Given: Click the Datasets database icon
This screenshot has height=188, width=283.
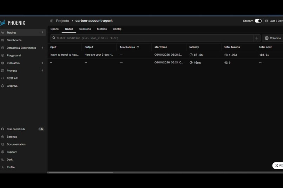Looking at the screenshot, I should point(2,48).
